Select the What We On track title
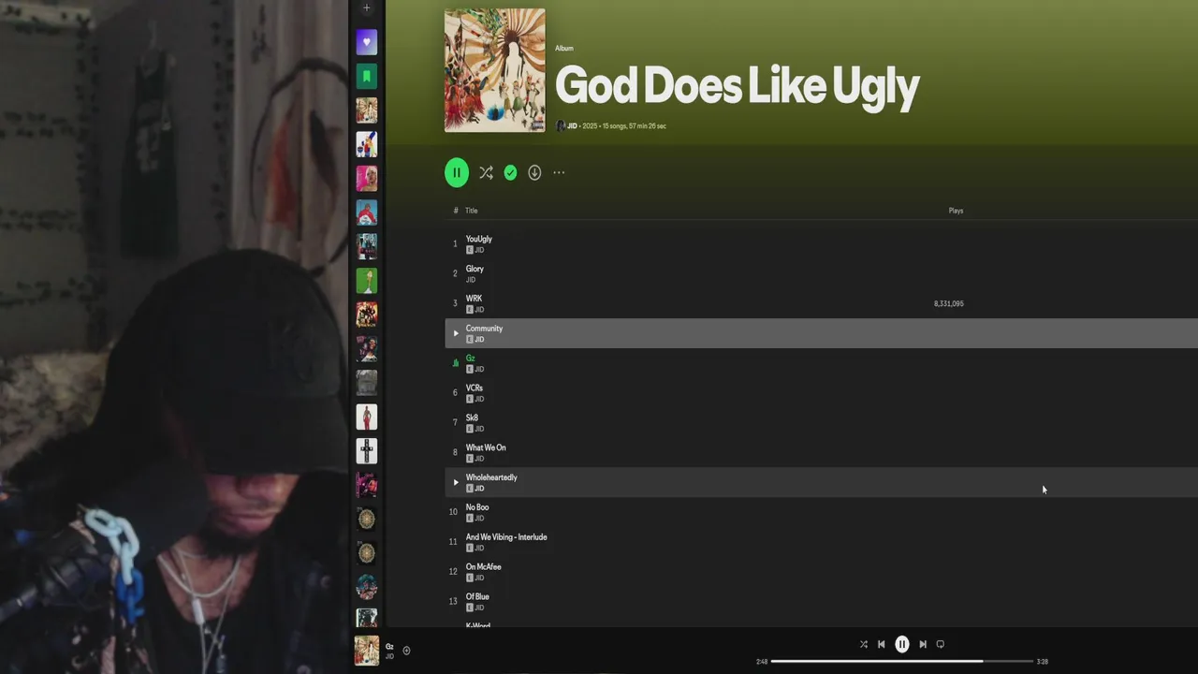This screenshot has height=674, width=1198. [x=486, y=447]
